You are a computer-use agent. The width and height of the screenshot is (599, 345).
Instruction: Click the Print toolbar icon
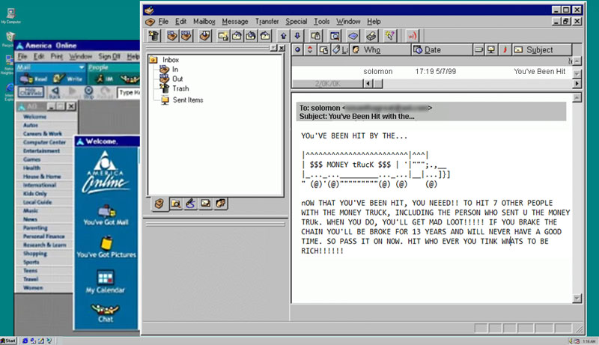coord(371,36)
